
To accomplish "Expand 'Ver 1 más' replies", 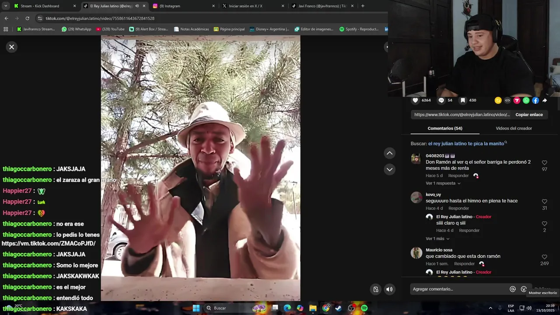I will point(437,239).
